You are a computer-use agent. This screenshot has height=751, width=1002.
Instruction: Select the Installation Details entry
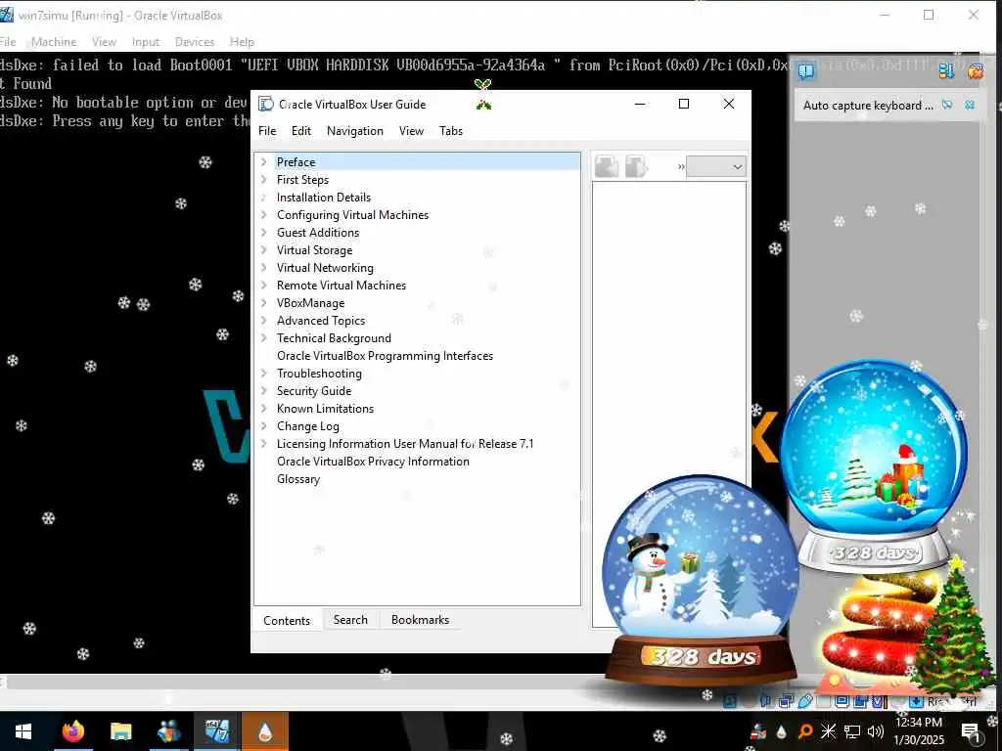[323, 198]
